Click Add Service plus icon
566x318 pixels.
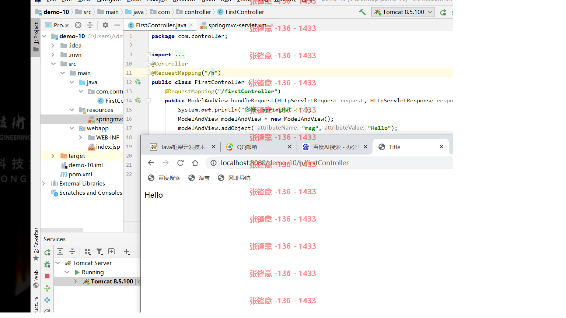point(127,252)
